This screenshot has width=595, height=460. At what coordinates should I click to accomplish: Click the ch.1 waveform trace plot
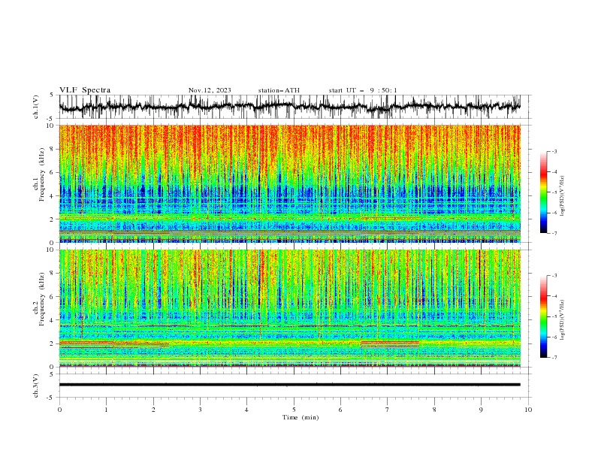coord(289,107)
